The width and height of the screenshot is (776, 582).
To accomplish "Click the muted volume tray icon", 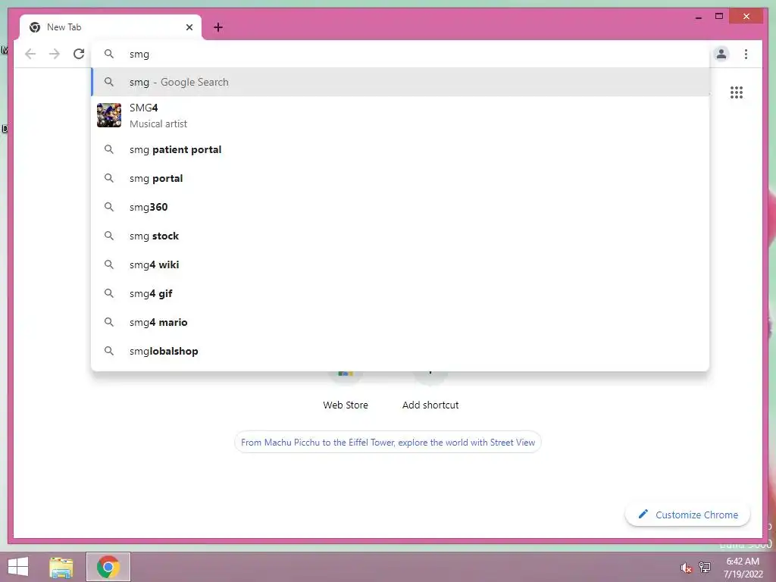I will pyautogui.click(x=686, y=568).
